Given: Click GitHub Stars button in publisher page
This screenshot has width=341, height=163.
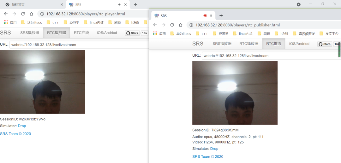Looking at the screenshot, I should coord(325,44).
